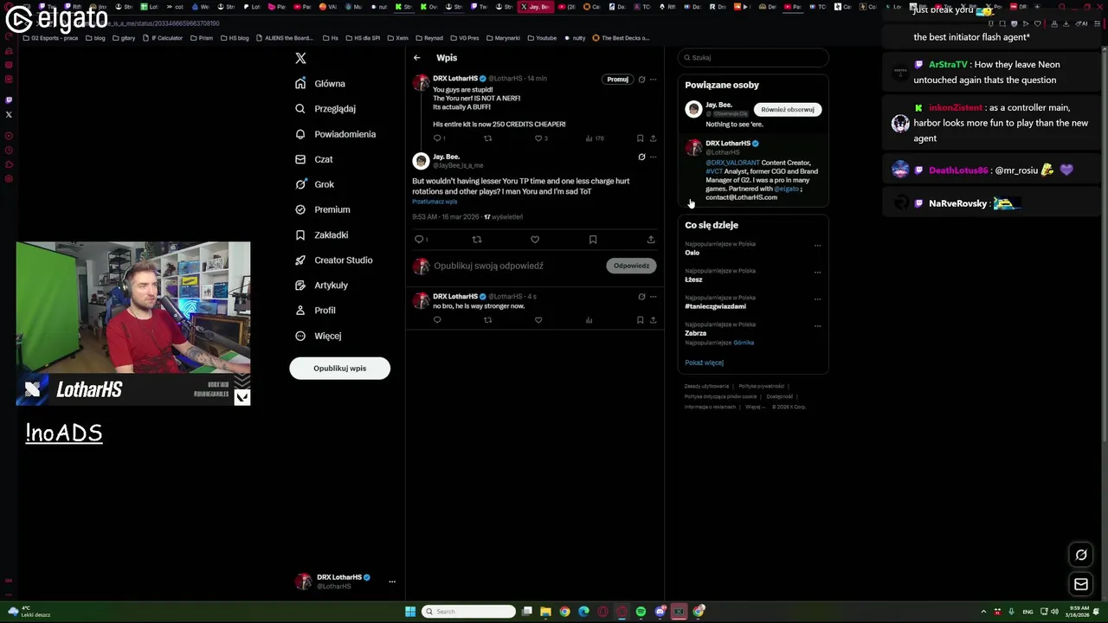This screenshot has width=1108, height=623.
Task: Focus the Szukaj search box
Action: point(753,58)
